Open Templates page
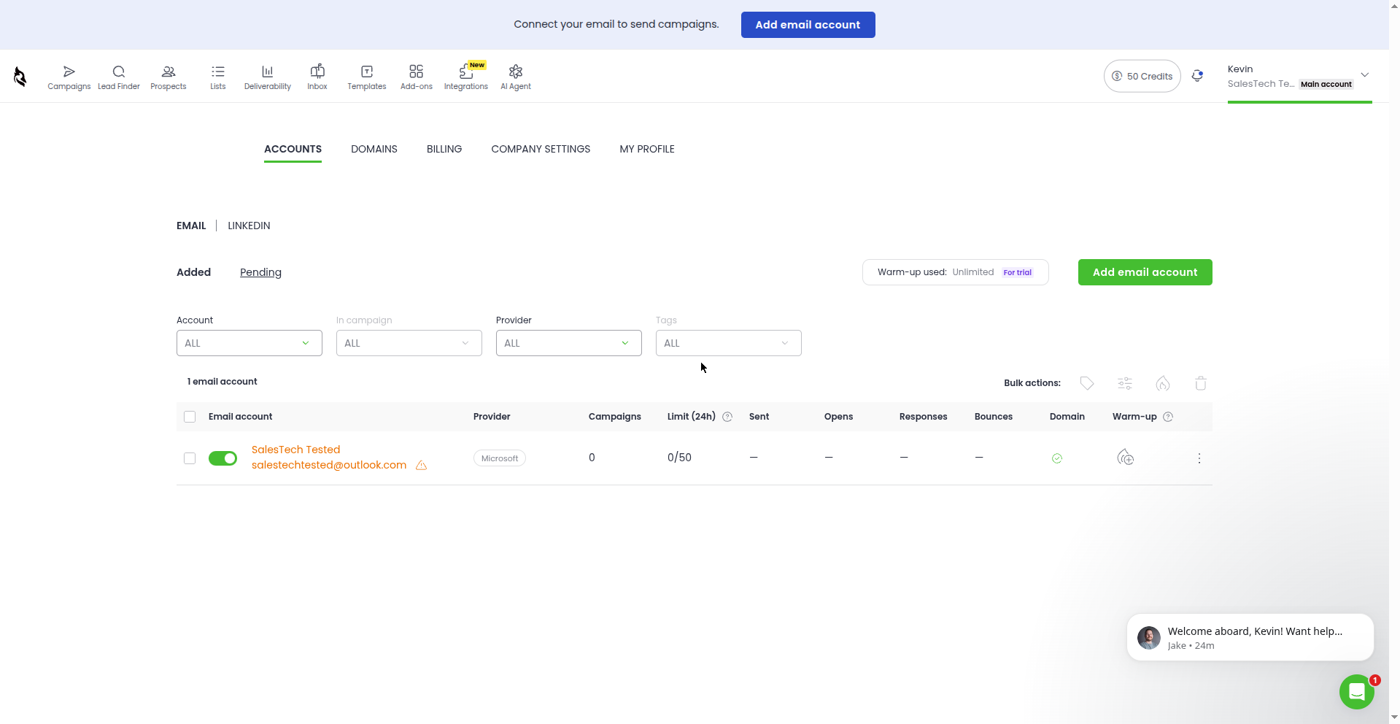This screenshot has height=724, width=1400. pos(367,77)
